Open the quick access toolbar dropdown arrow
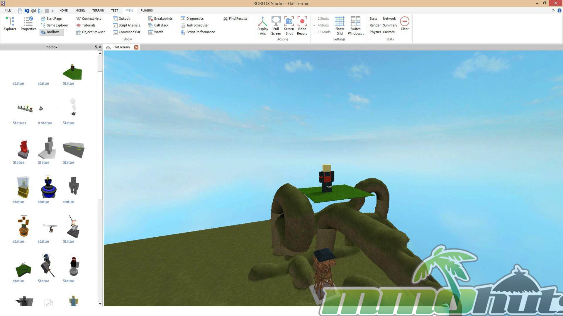This screenshot has width=563, height=316. (x=52, y=11)
